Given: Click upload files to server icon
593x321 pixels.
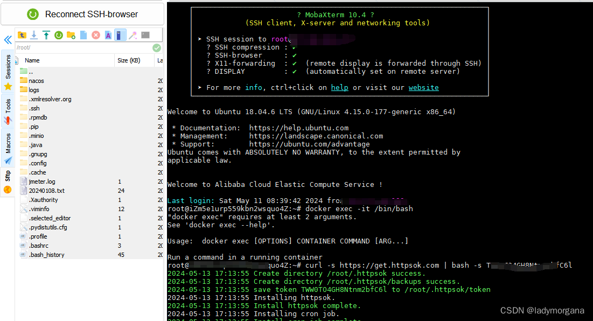Looking at the screenshot, I should (46, 35).
